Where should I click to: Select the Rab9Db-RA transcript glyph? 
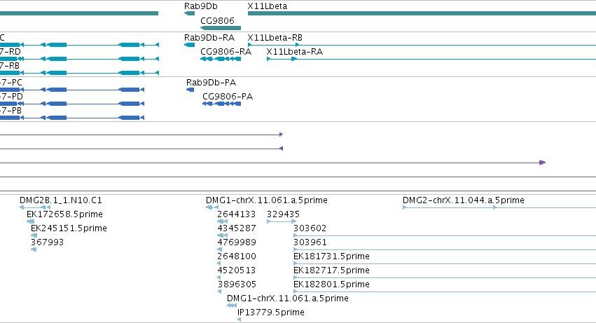[189, 45]
